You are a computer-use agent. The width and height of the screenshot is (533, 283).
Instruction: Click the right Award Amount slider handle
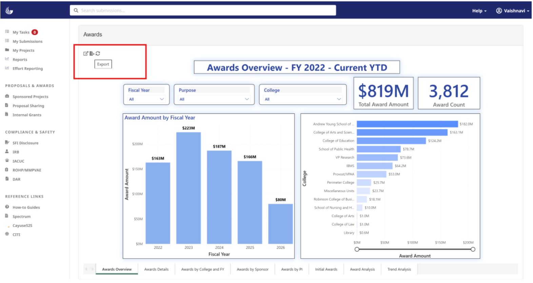pyautogui.click(x=473, y=249)
